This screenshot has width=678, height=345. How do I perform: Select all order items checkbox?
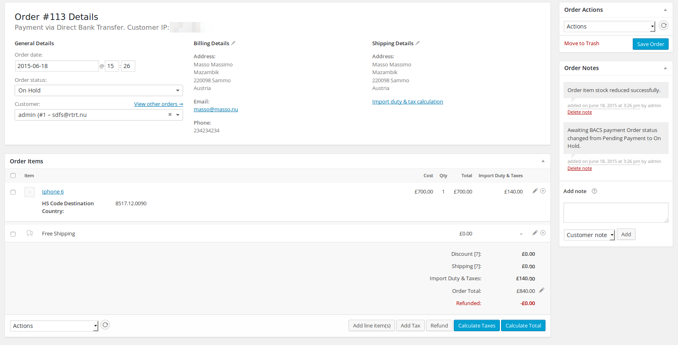[x=13, y=176]
